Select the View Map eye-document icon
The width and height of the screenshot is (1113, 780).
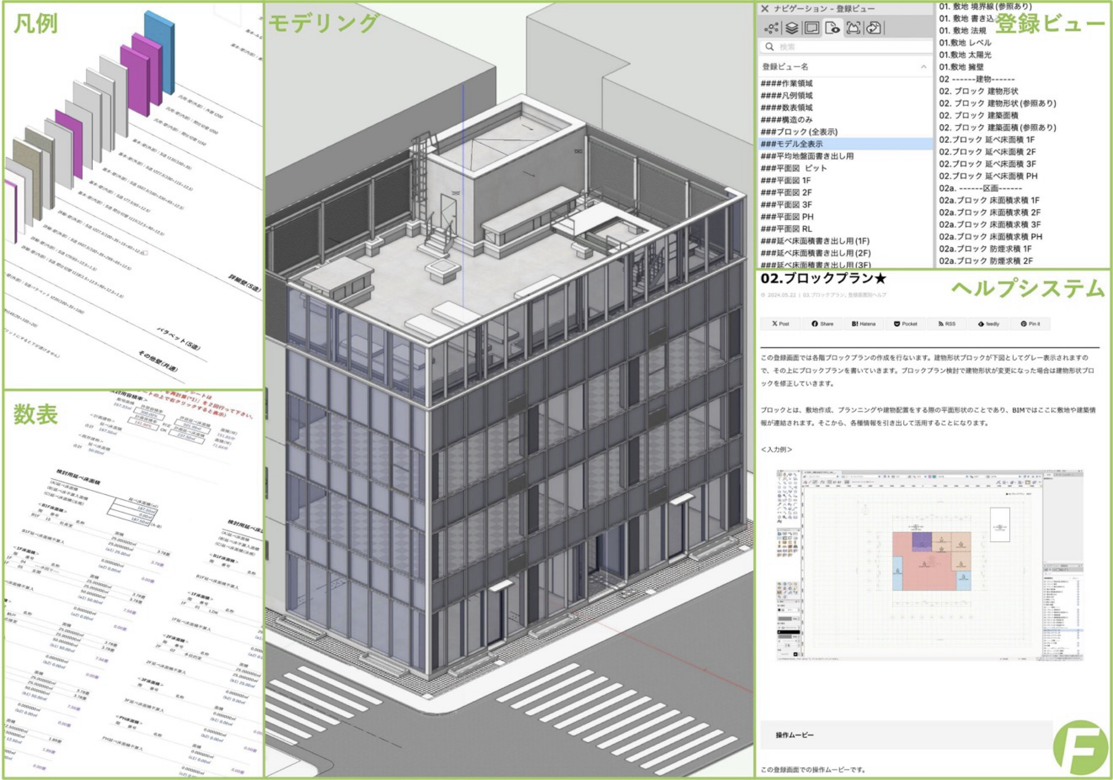click(x=832, y=28)
